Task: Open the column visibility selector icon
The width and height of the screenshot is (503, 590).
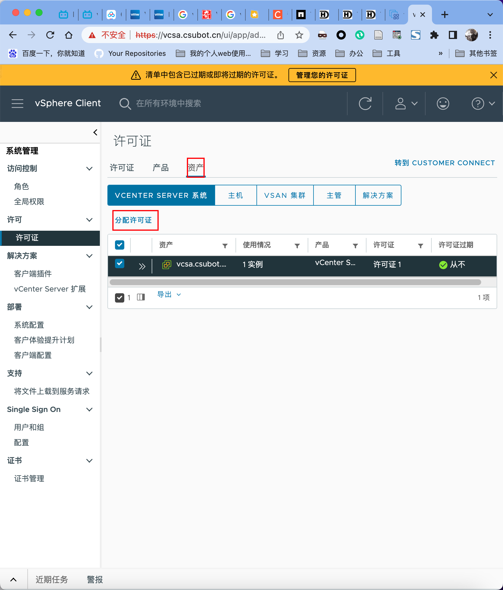Action: click(x=141, y=297)
